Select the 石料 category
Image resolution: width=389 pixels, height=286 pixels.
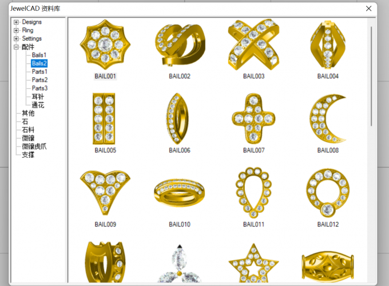coord(28,130)
